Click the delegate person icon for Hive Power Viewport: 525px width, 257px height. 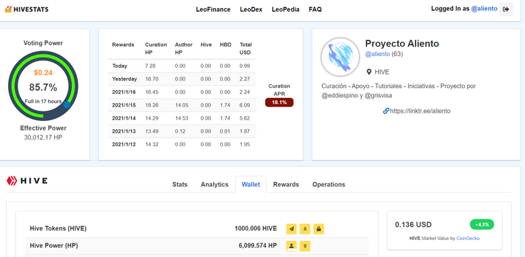[x=292, y=246]
